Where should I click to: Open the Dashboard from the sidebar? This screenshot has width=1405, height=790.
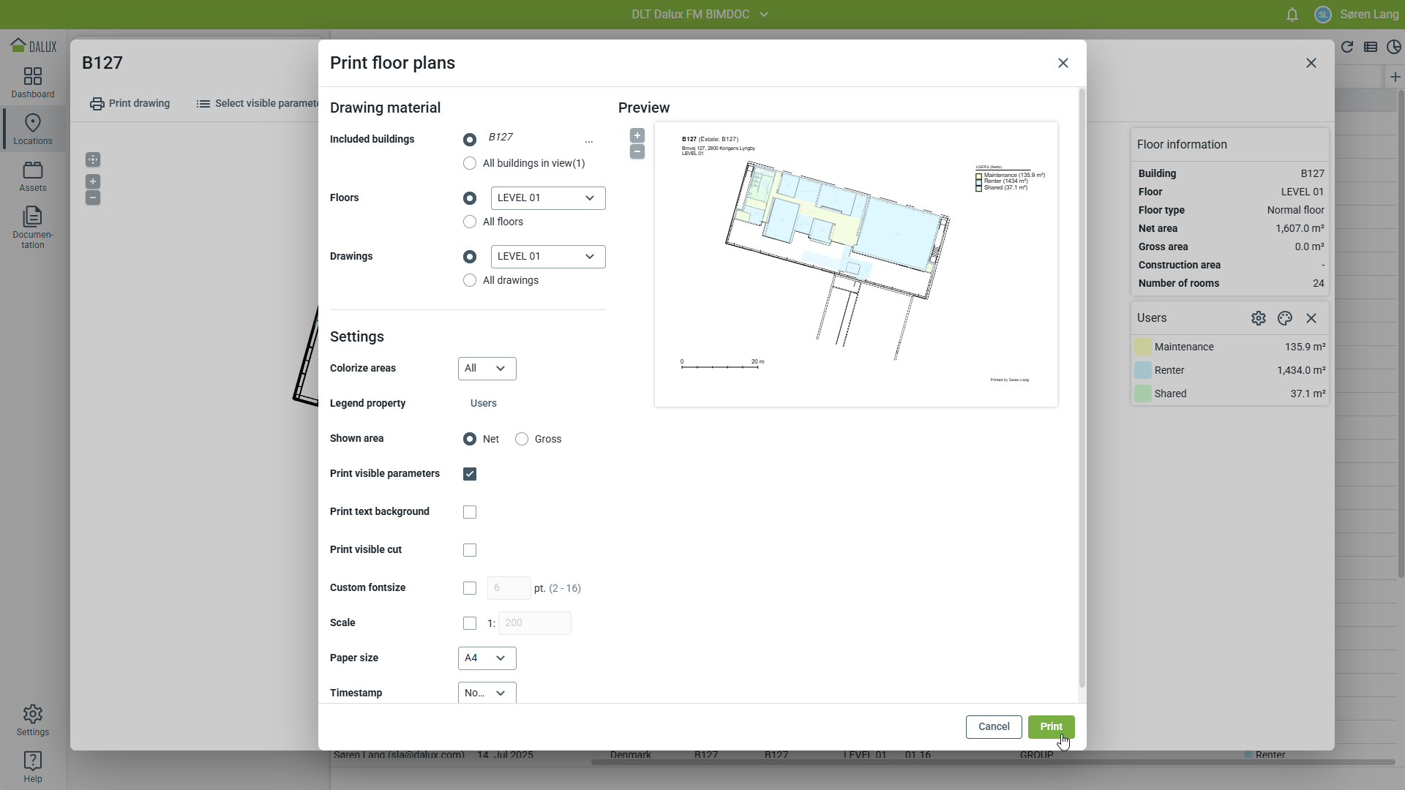[x=33, y=83]
